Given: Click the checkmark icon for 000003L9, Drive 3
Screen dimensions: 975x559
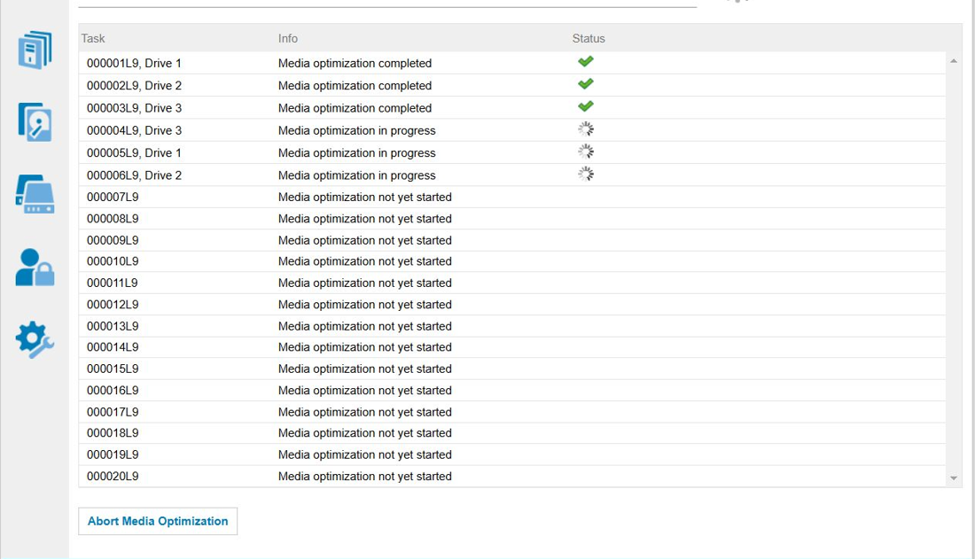Looking at the screenshot, I should tap(584, 105).
